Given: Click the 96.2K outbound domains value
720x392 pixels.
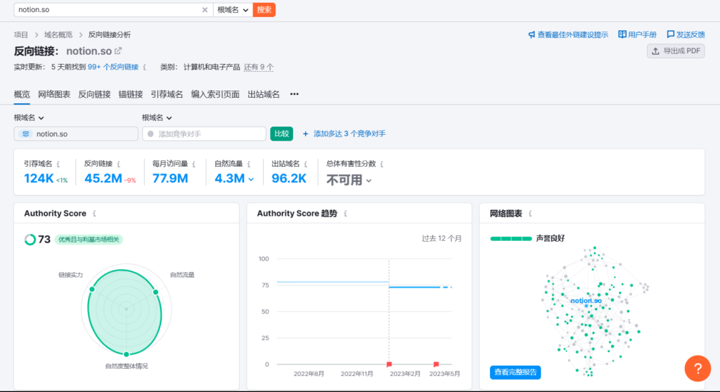Looking at the screenshot, I should coord(289,178).
